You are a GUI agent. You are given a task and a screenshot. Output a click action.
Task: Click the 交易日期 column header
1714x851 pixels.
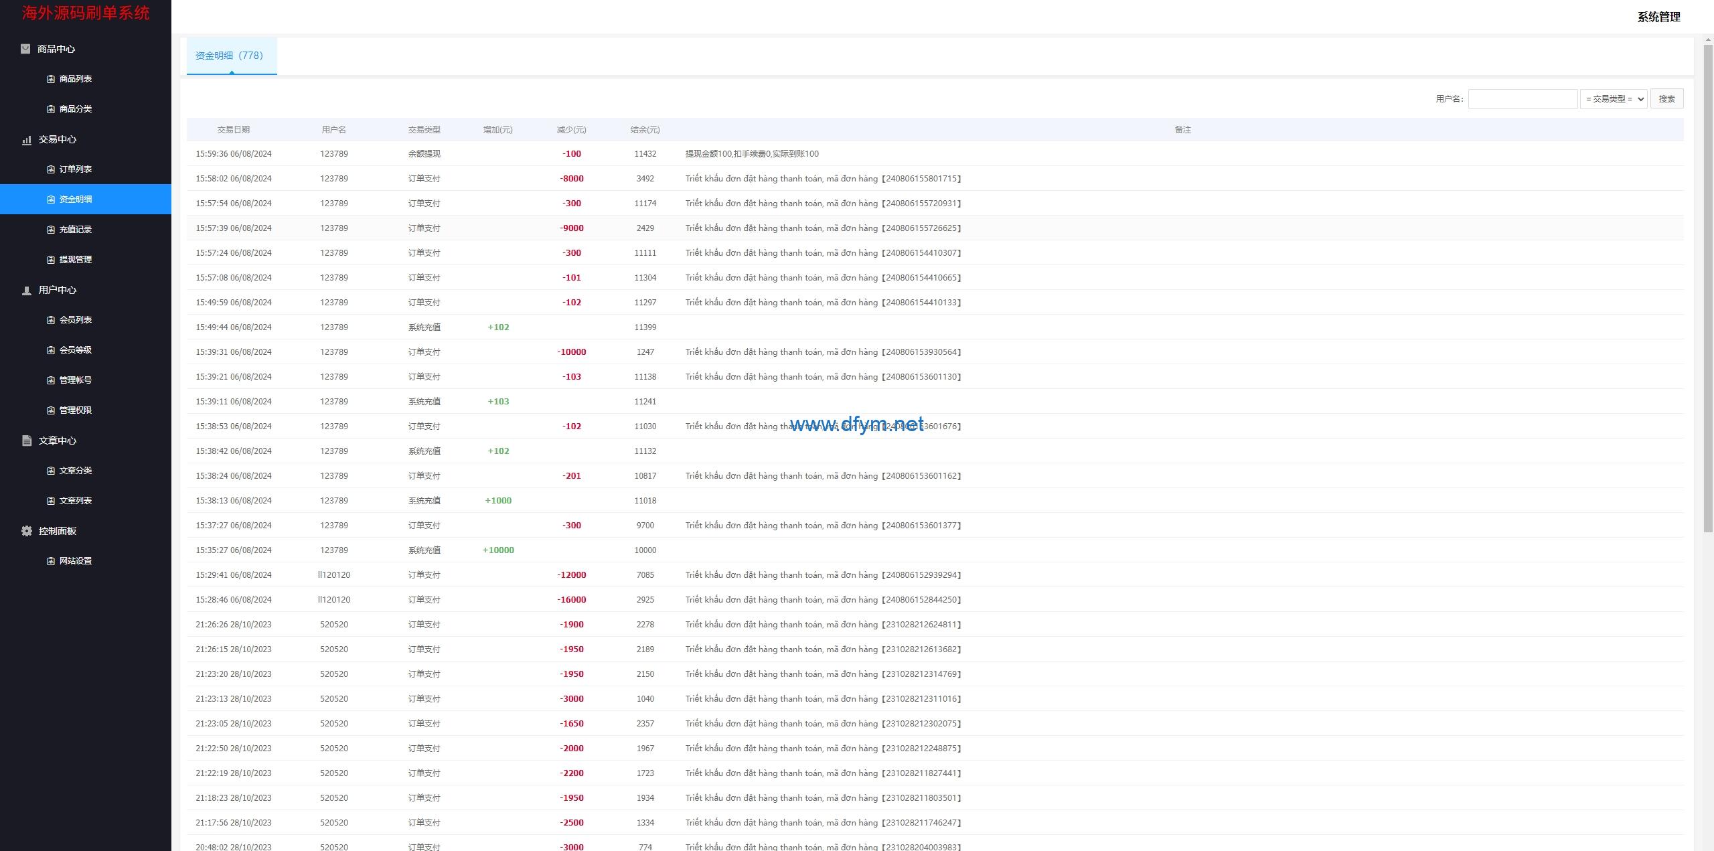[234, 130]
